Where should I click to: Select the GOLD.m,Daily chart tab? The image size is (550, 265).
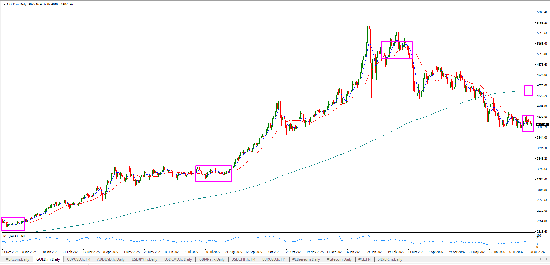[48, 259]
